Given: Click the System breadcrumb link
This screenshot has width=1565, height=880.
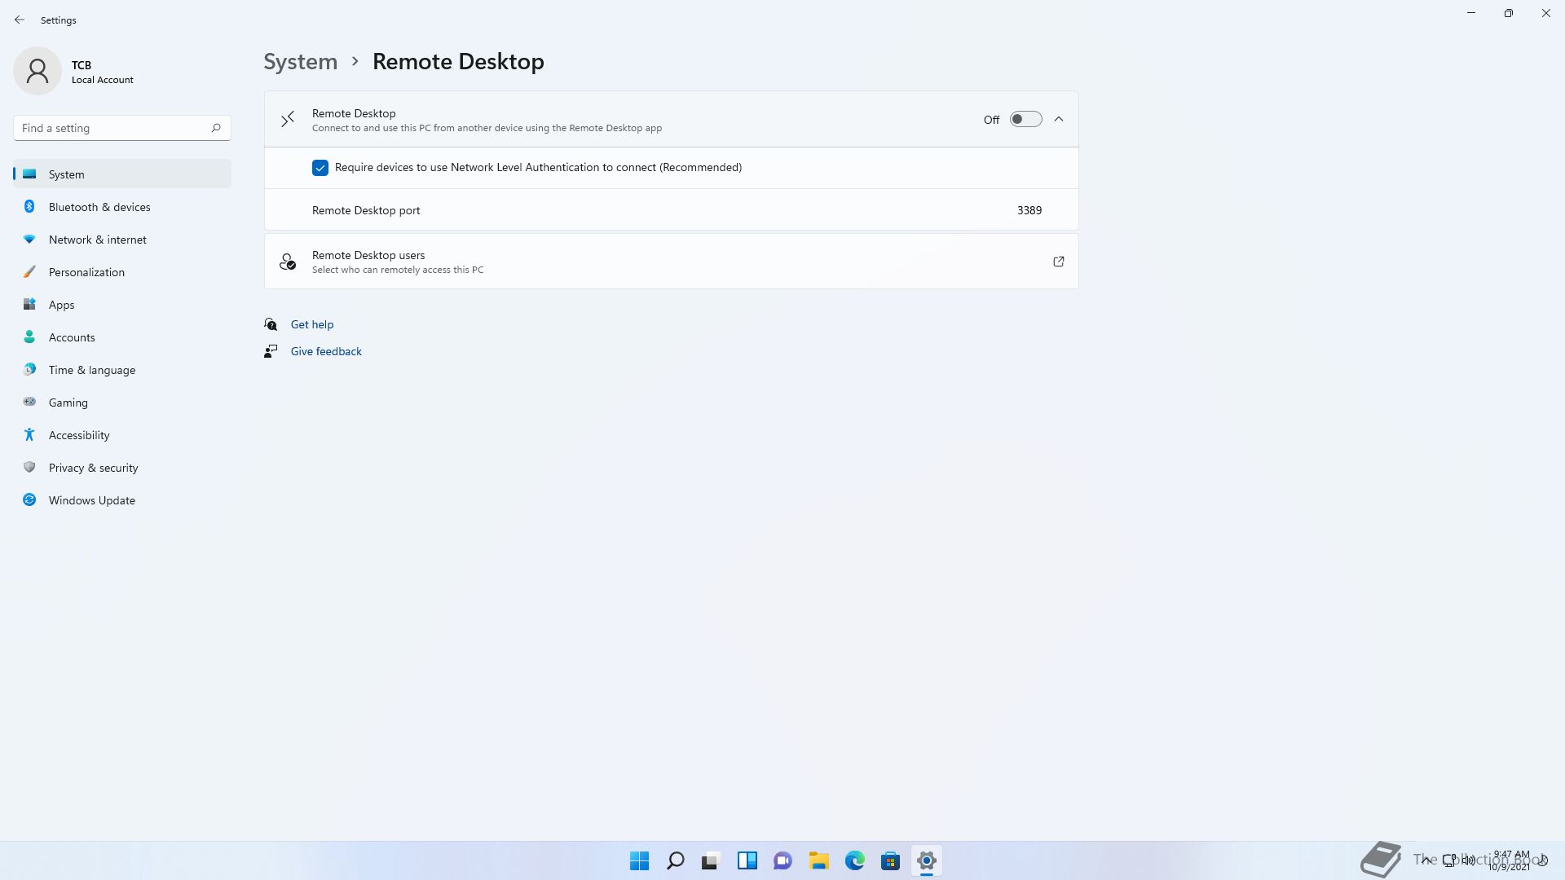Looking at the screenshot, I should pos(300,62).
